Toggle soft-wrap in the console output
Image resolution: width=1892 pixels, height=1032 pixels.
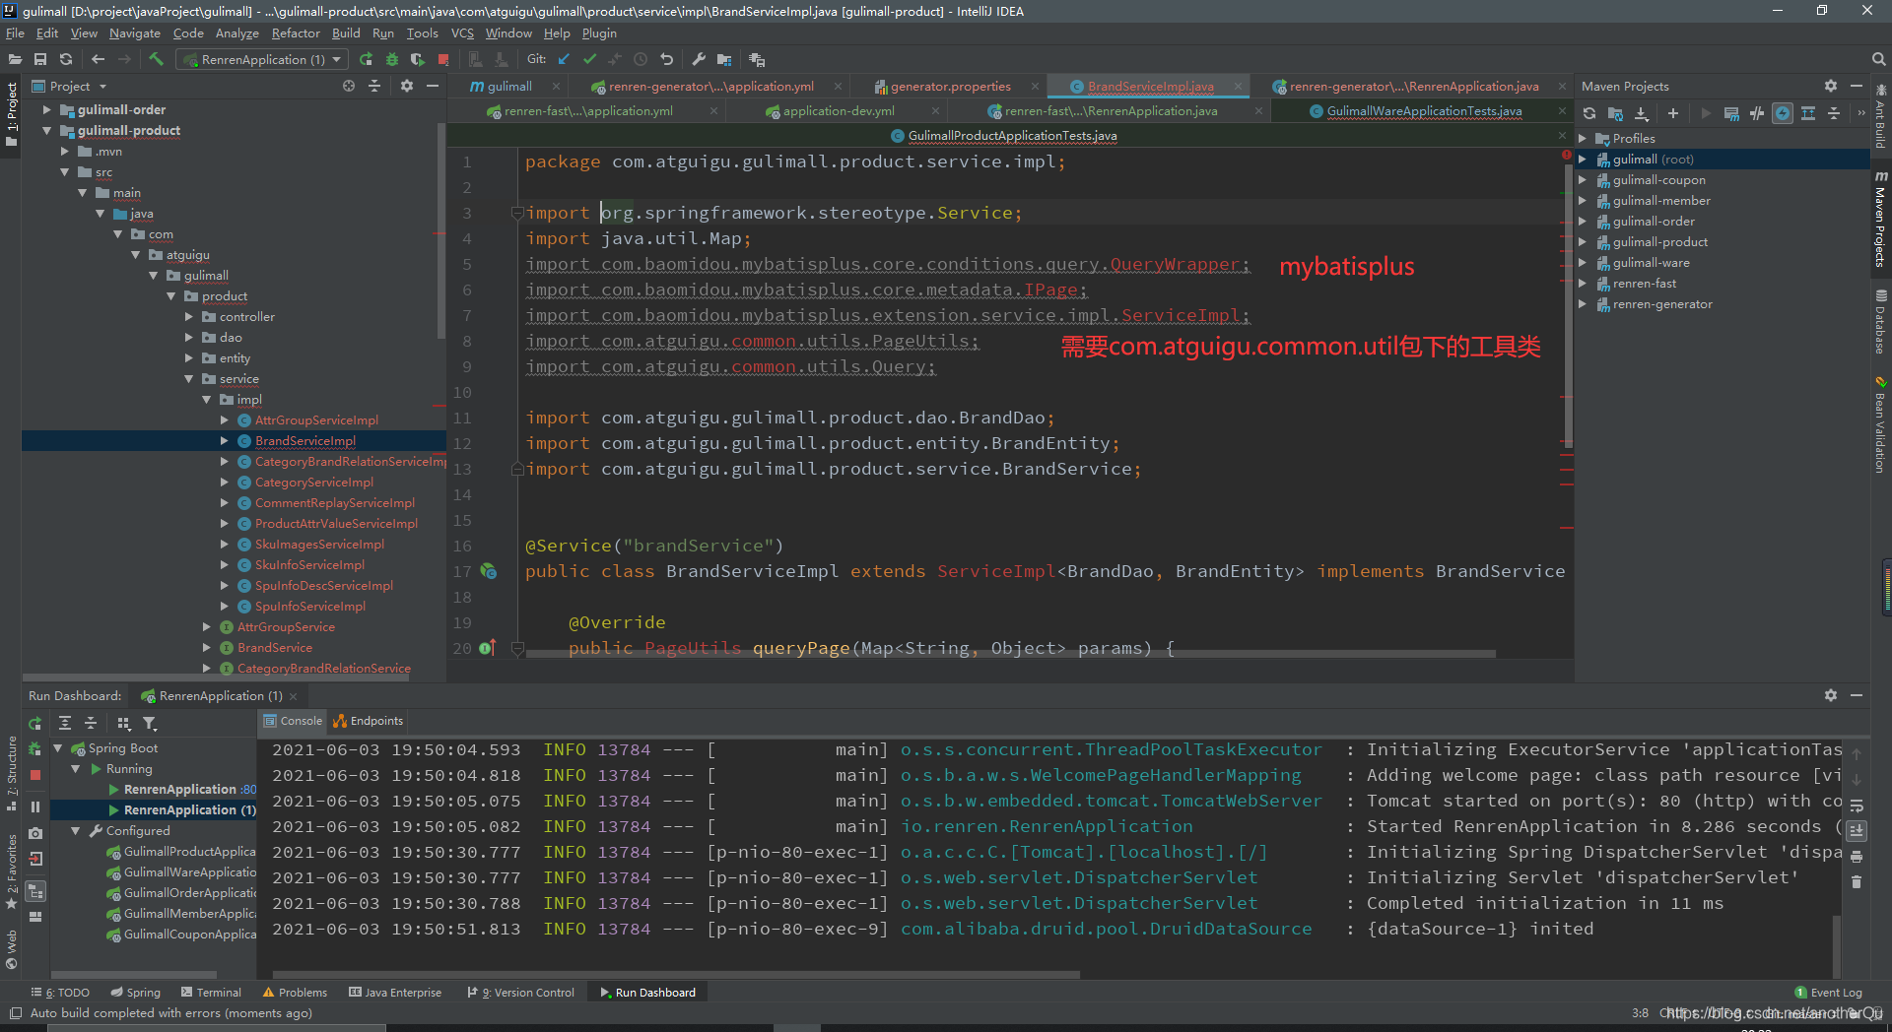click(x=1857, y=806)
